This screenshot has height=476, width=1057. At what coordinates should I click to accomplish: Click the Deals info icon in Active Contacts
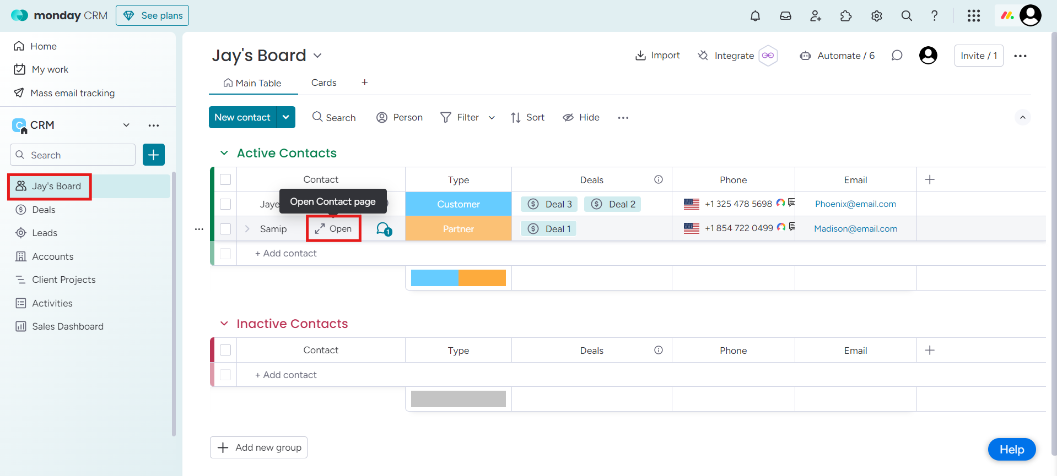pos(659,179)
